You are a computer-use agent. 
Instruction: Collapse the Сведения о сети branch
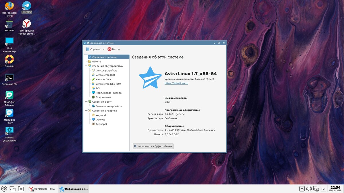coord(86,102)
